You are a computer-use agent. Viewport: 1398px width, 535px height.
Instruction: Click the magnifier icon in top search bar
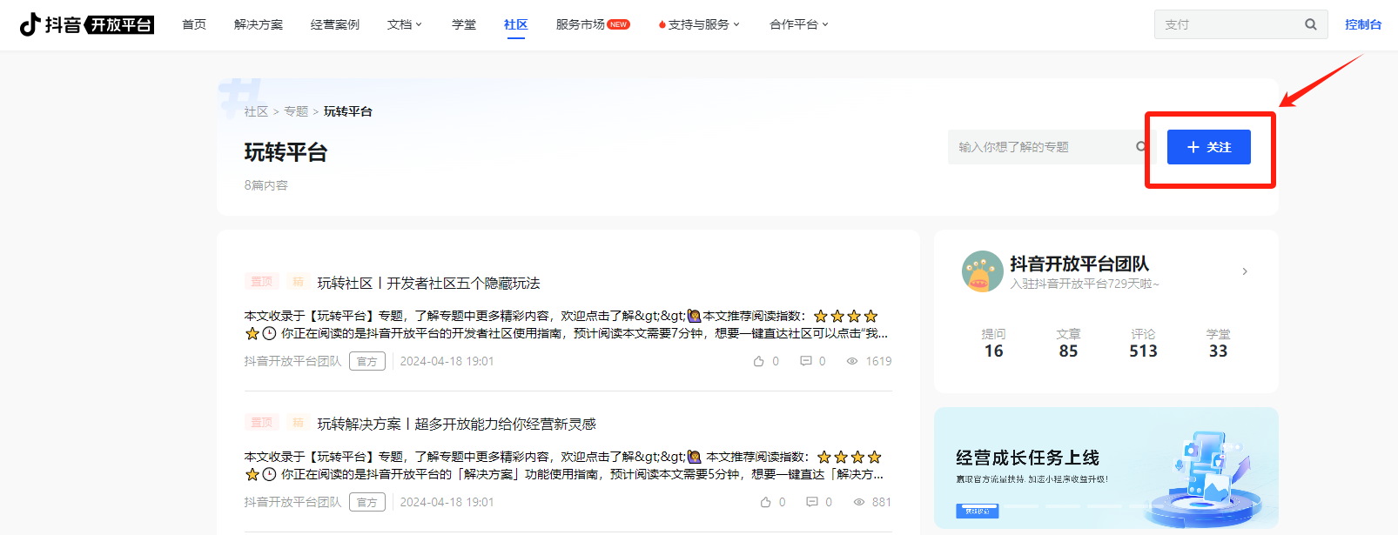1310,24
